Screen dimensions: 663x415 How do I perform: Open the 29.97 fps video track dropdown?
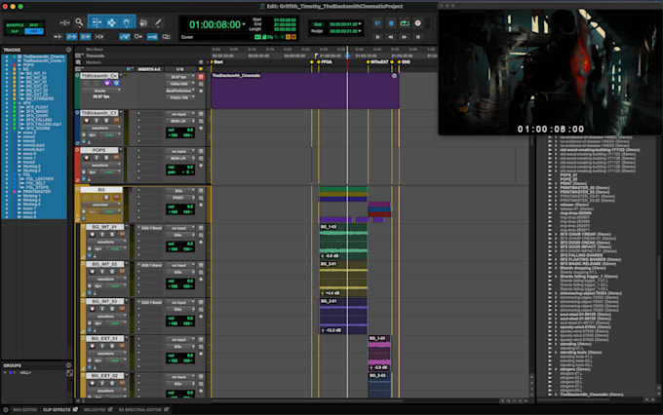tap(179, 77)
